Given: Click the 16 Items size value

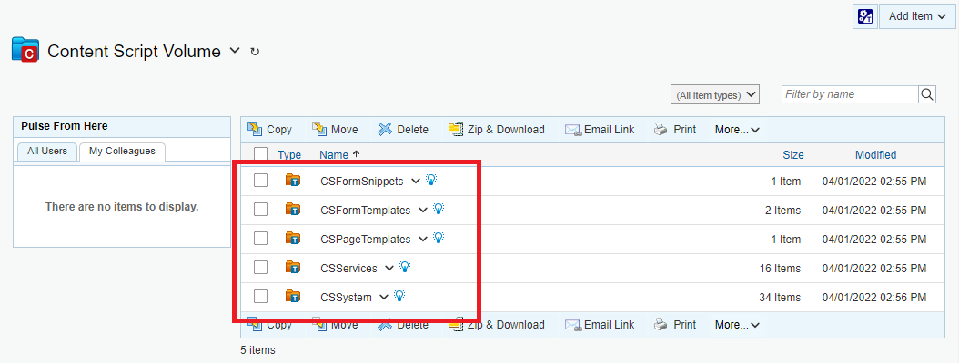Looking at the screenshot, I should 780,269.
